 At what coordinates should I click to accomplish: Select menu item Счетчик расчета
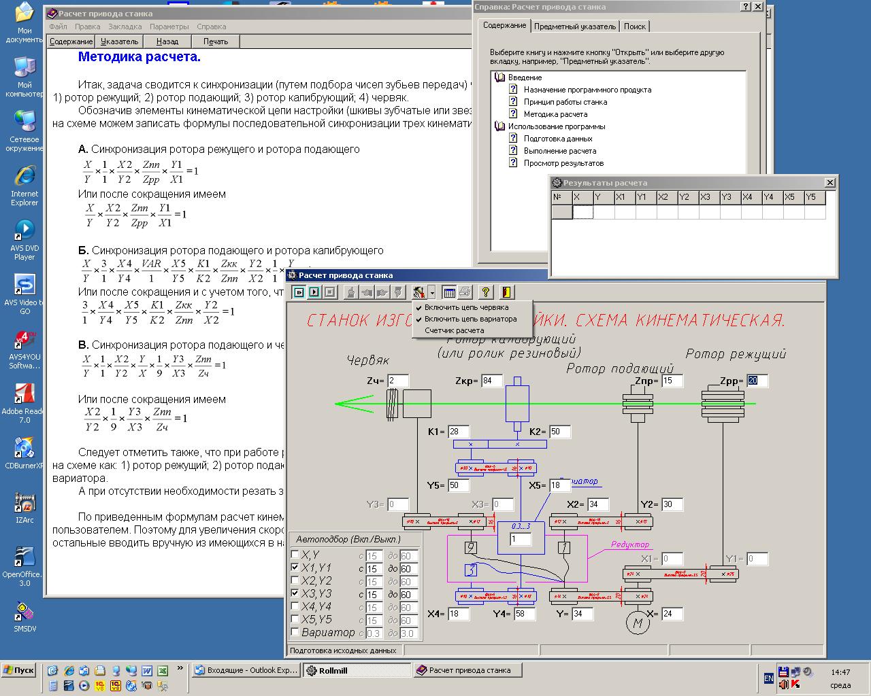[x=454, y=330]
